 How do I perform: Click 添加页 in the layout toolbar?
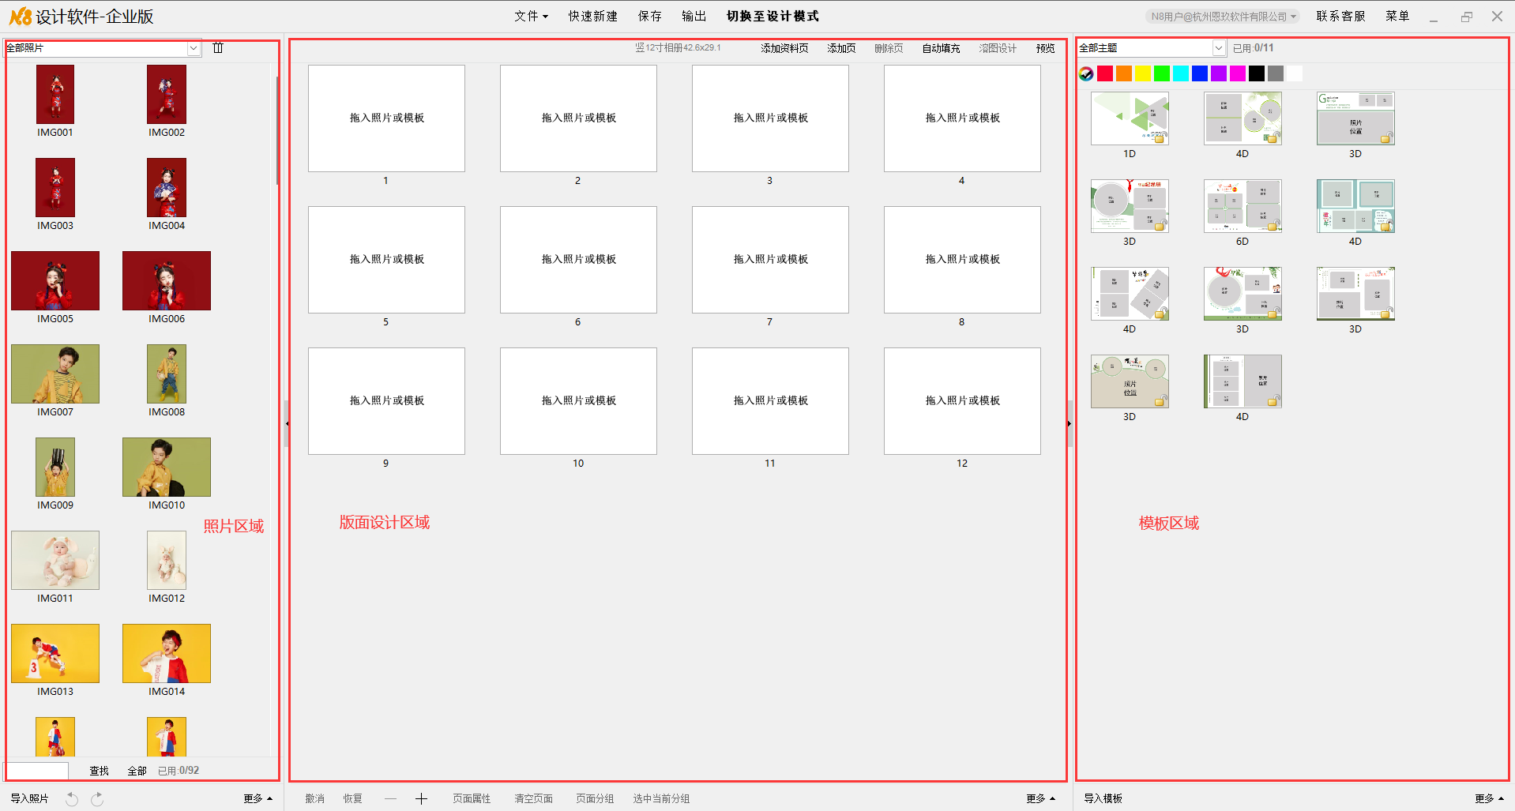(x=841, y=48)
